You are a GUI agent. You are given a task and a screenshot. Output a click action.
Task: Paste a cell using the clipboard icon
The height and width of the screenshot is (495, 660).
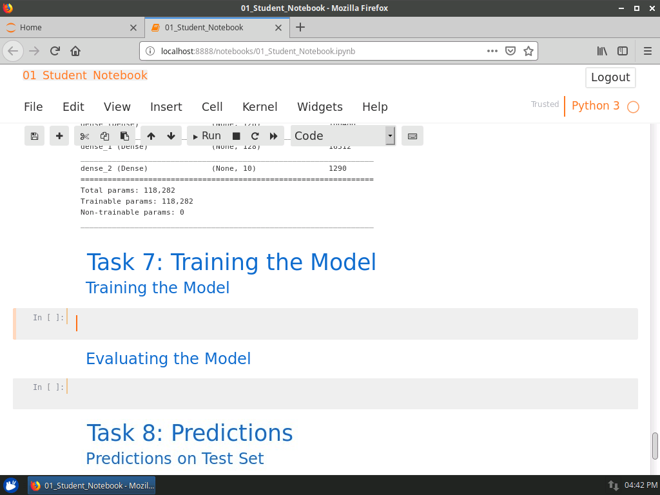tap(124, 136)
